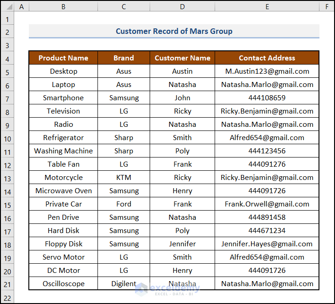The height and width of the screenshot is (304, 335).
Task: Select the Frank.Orwell@gmail.com cell
Action: [x=267, y=204]
